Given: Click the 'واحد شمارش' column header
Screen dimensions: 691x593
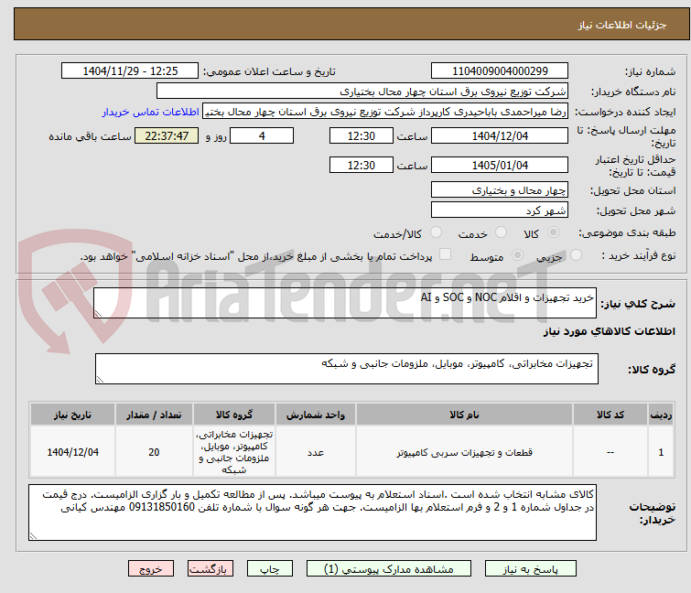Looking at the screenshot, I should click(x=316, y=415).
